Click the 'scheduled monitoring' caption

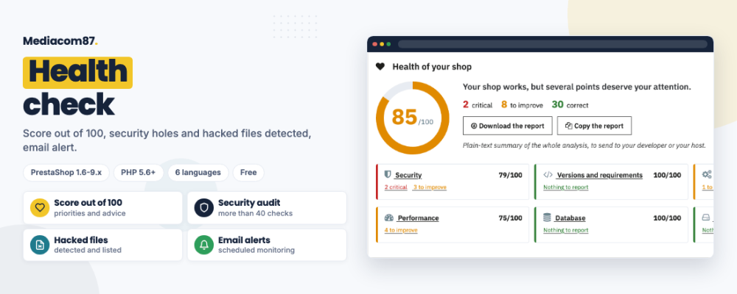pos(256,251)
